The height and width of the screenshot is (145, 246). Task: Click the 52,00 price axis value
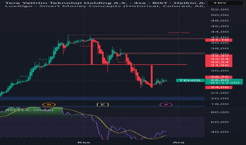pos(220,9)
